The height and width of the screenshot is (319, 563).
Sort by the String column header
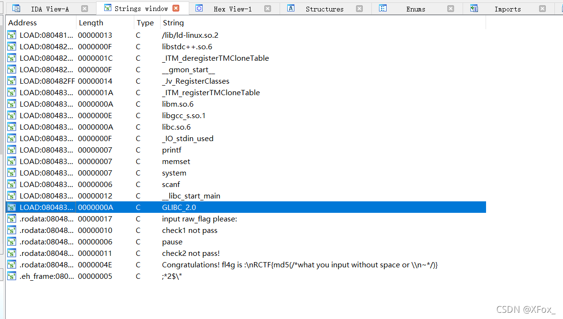[x=323, y=22]
